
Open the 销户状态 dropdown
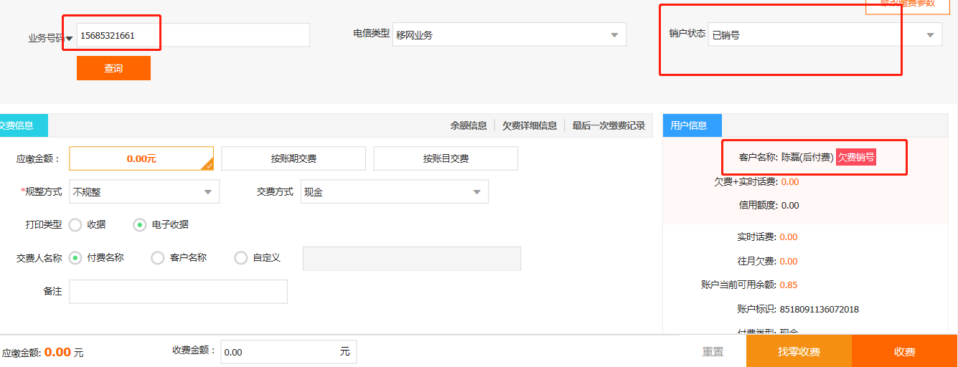tap(825, 34)
